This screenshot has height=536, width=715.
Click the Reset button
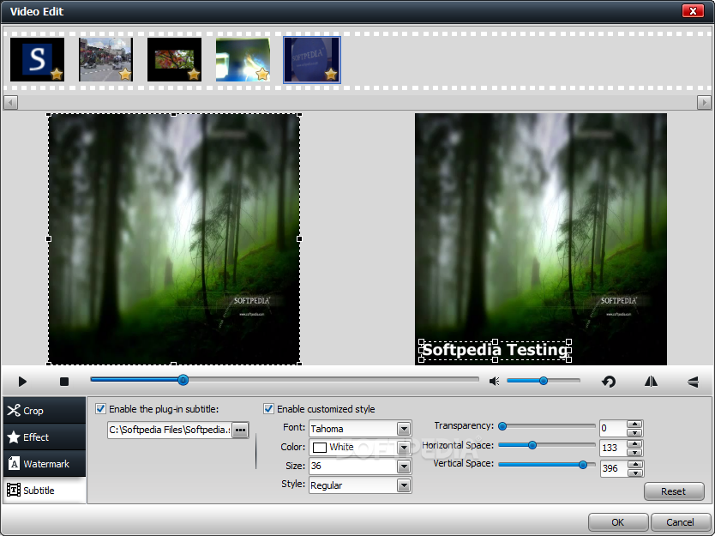point(673,491)
